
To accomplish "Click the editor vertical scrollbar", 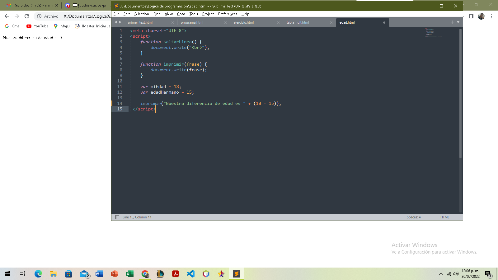I will click(460, 93).
